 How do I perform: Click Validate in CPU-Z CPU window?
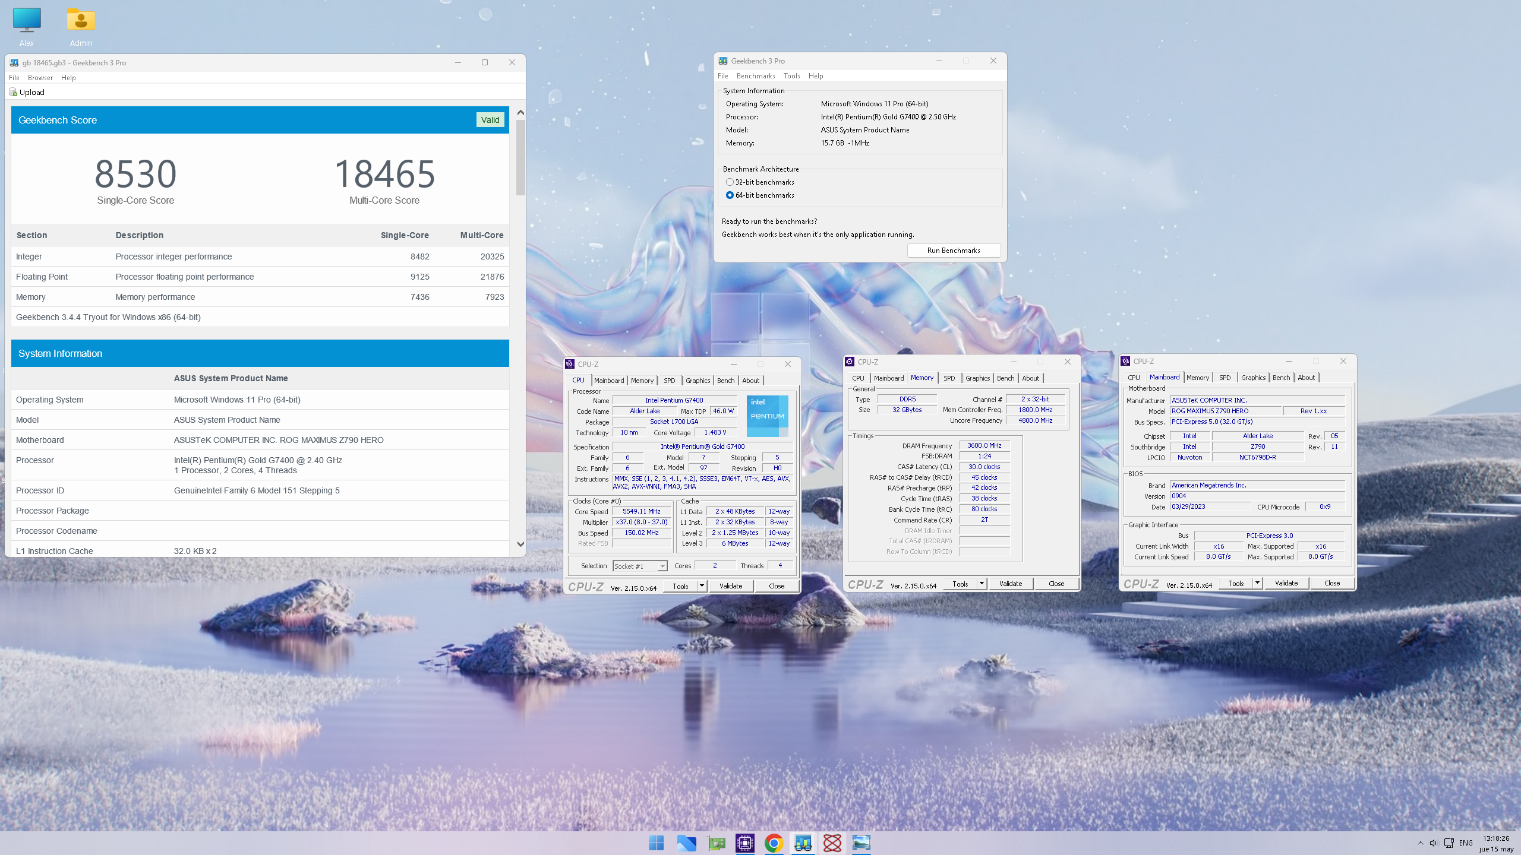(x=731, y=586)
